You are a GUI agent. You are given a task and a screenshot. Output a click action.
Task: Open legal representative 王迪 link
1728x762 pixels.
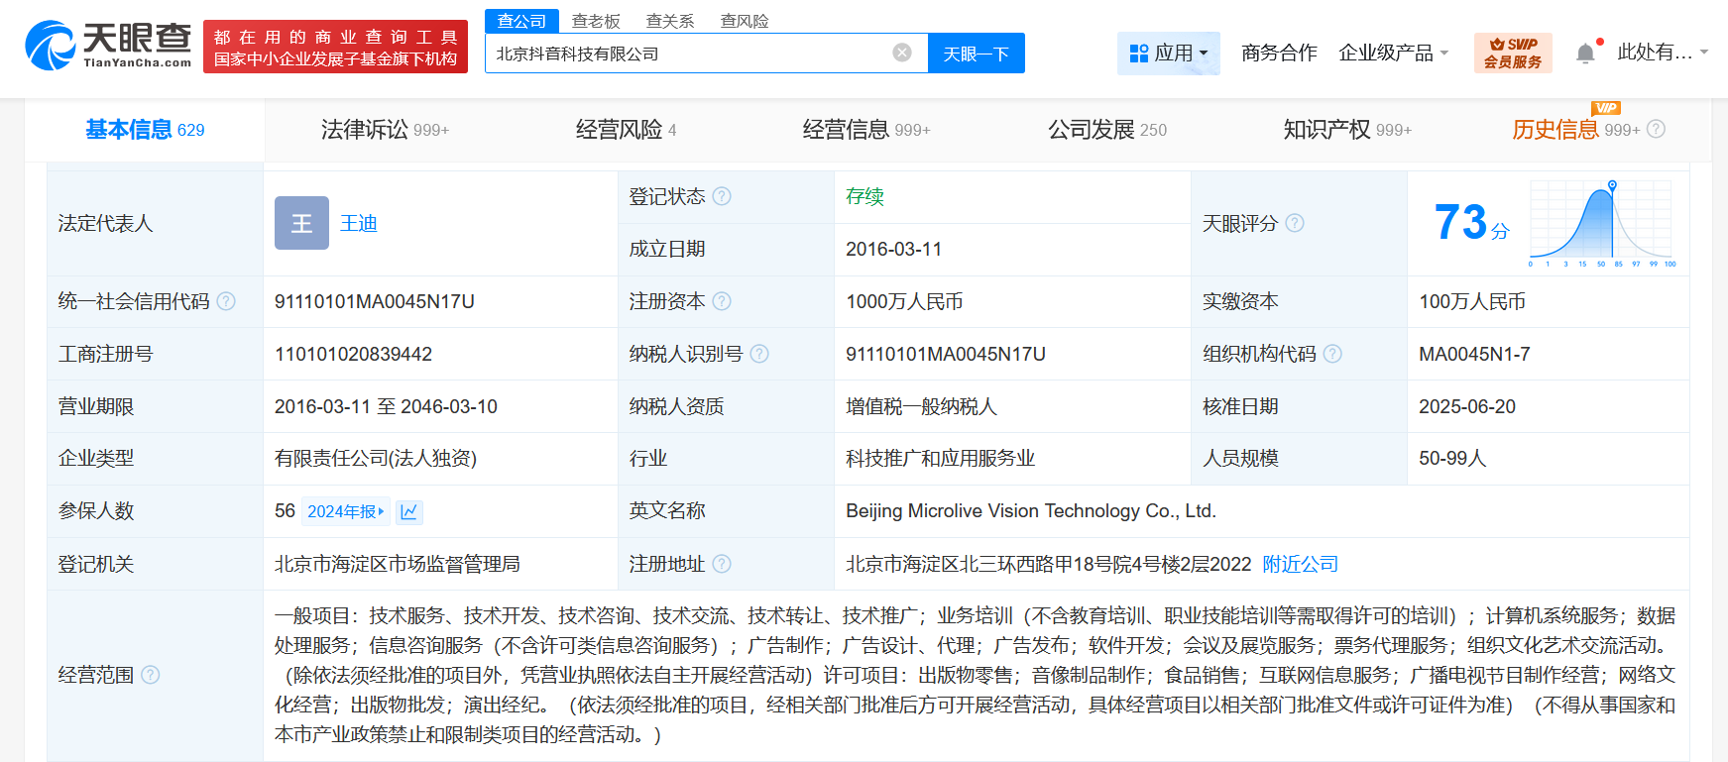point(358,223)
